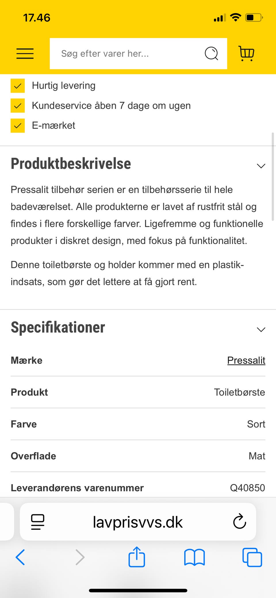The width and height of the screenshot is (276, 598).
Task: Tap the Safari share icon
Action: (x=137, y=557)
